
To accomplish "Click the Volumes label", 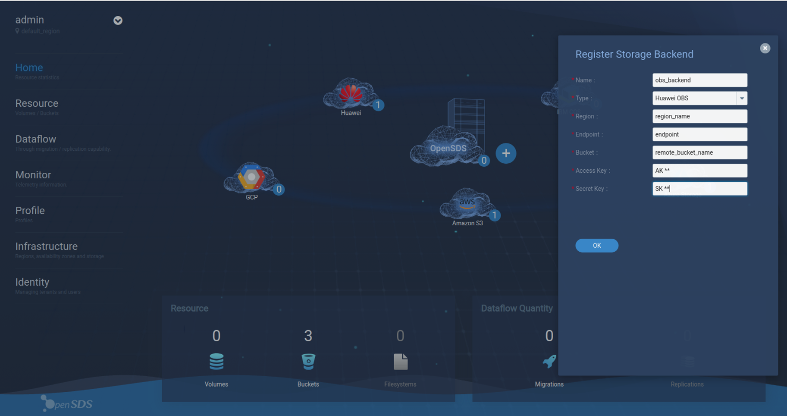I will [x=216, y=385].
